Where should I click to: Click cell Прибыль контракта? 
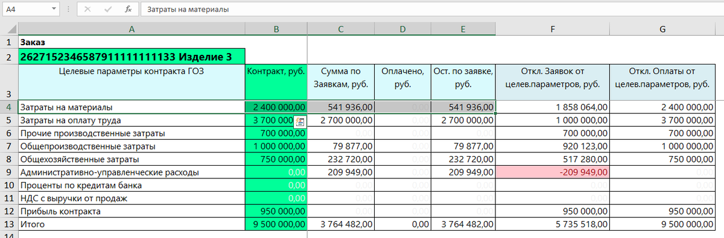pos(132,211)
